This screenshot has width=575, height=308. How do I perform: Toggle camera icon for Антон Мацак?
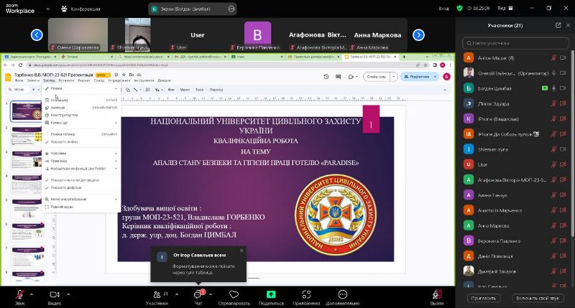tap(563, 58)
